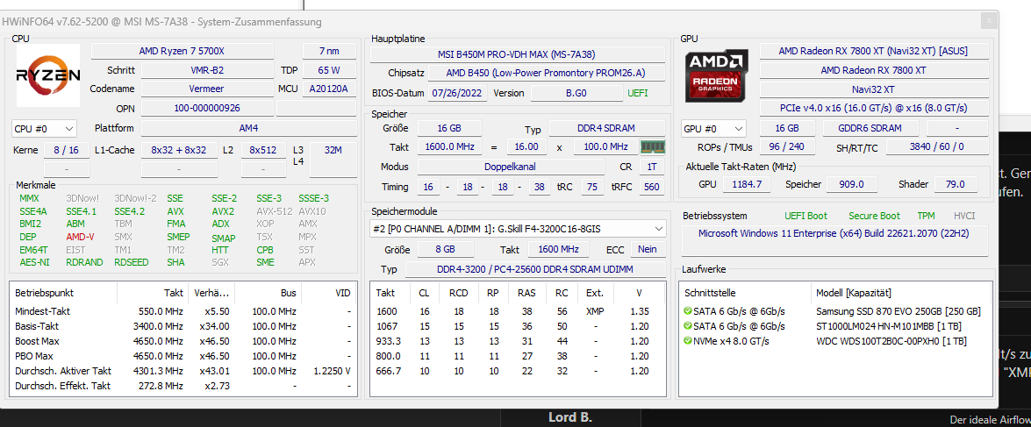Click the PCIe v4.0 x16 link field
The image size is (1031, 427).
[874, 108]
